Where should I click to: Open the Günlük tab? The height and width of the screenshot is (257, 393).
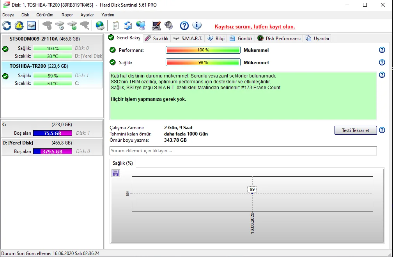241,38
